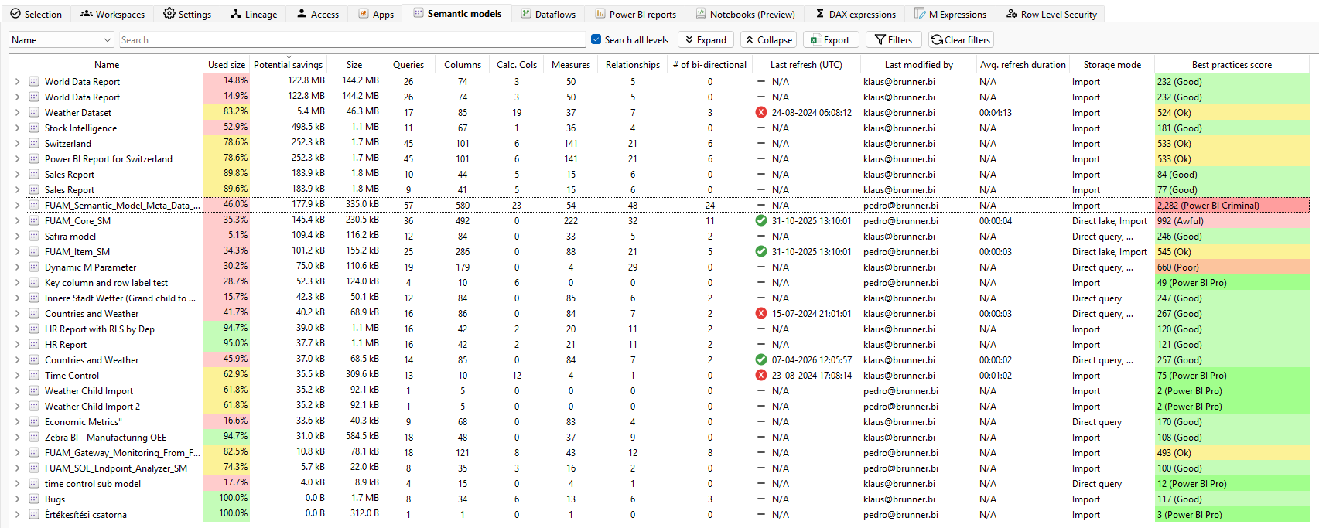Expand the Értékesítési csatorna row

tap(17, 514)
